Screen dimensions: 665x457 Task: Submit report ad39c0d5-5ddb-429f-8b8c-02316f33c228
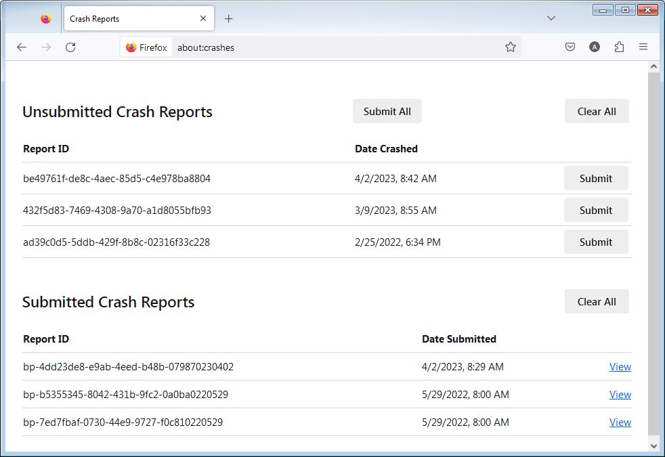(596, 242)
